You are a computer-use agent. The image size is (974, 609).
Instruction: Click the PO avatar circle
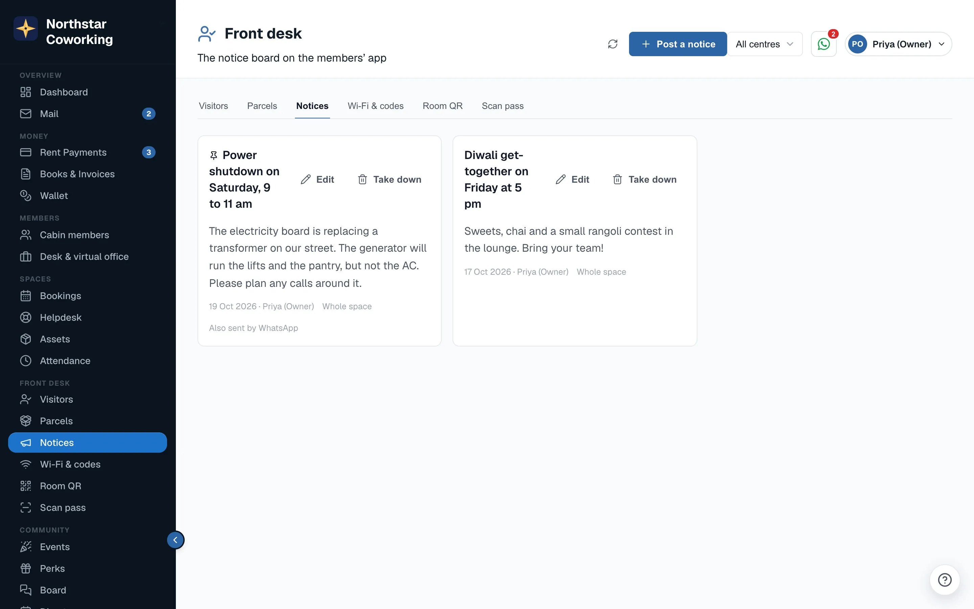point(857,44)
